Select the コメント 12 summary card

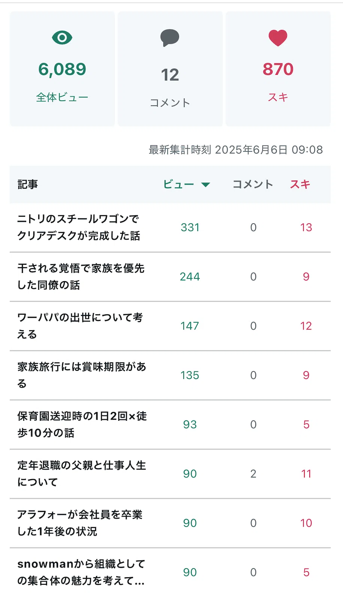[x=170, y=69]
